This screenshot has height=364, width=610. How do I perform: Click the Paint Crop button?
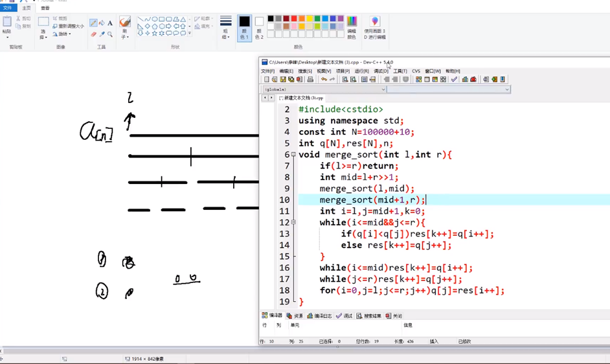coord(60,18)
